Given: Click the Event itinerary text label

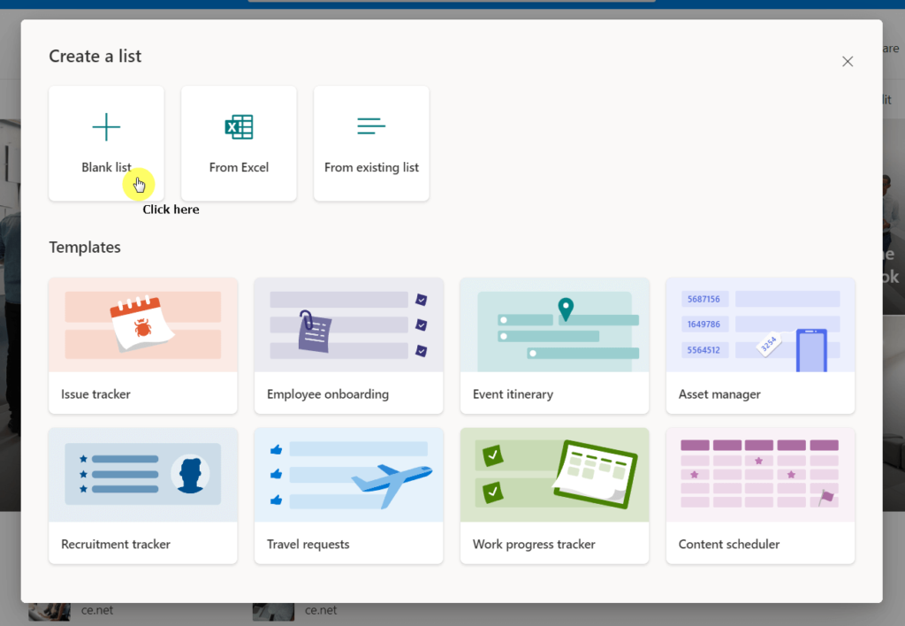Looking at the screenshot, I should [x=513, y=394].
